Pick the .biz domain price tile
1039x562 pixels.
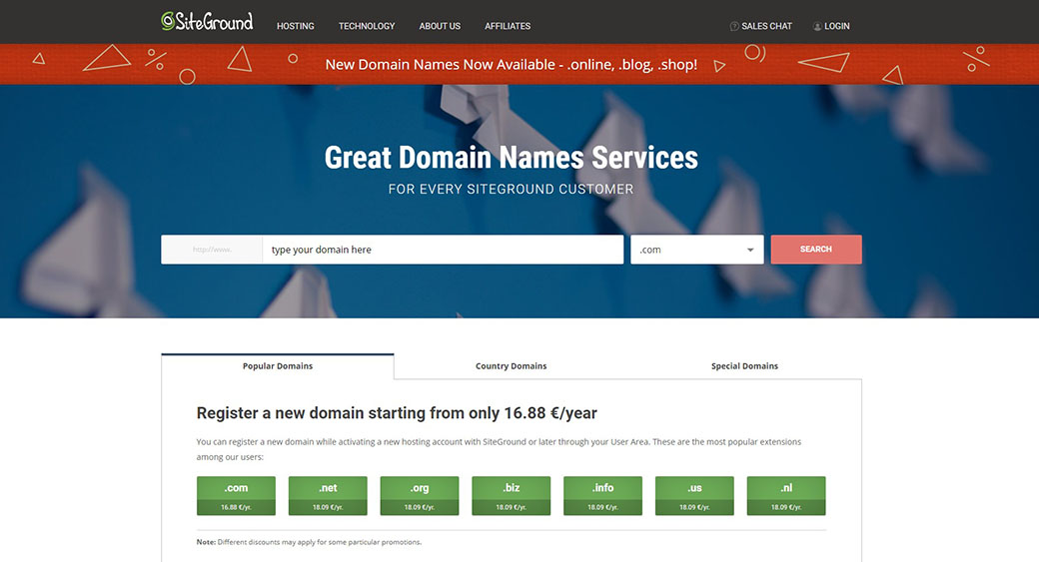point(512,496)
